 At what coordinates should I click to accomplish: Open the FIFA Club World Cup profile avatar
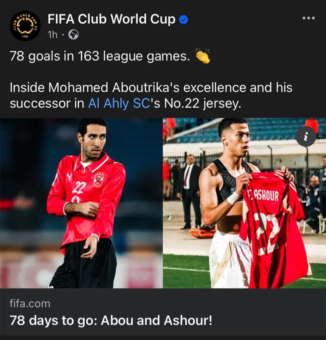pos(25,26)
